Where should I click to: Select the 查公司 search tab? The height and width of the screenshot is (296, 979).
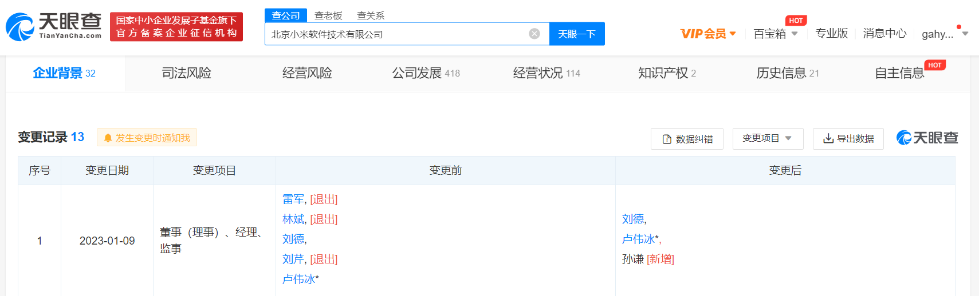click(286, 15)
